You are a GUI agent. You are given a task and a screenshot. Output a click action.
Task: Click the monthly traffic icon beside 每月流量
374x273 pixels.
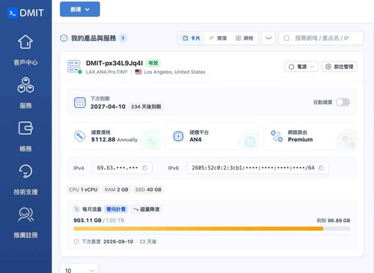[x=76, y=209]
